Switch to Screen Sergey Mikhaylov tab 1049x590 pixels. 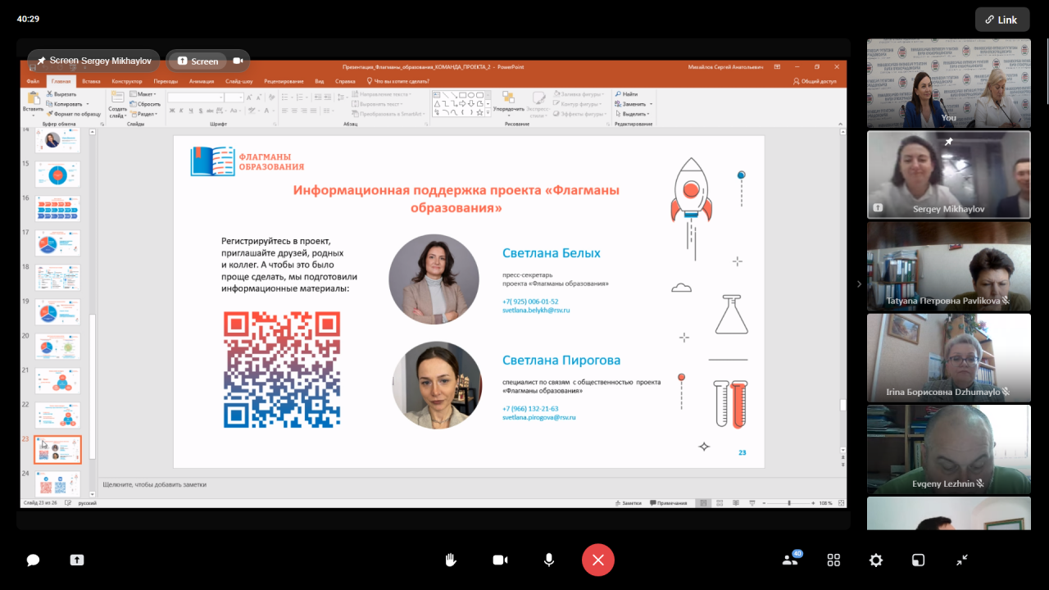tap(94, 61)
